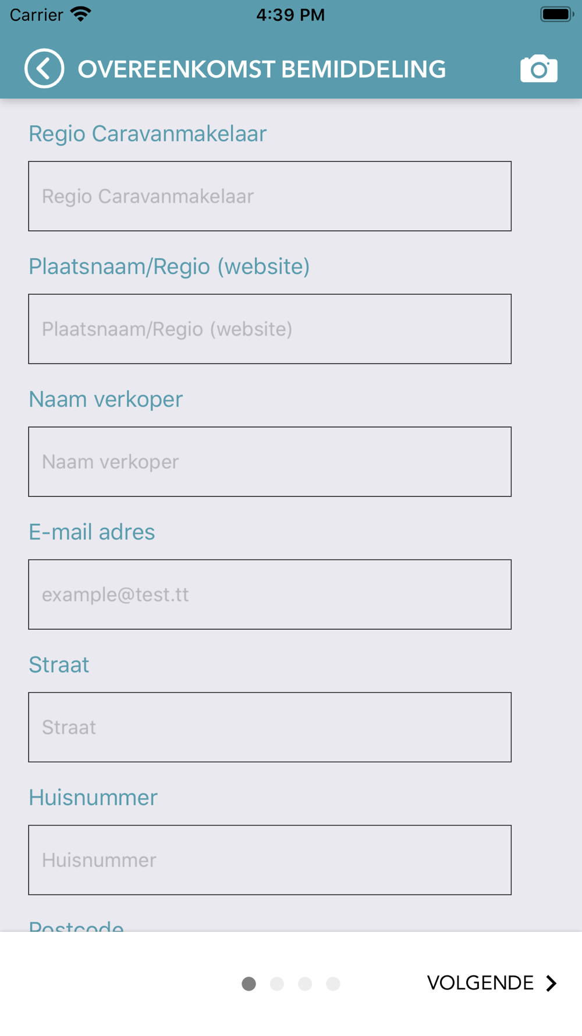Focus the Huisnummer field
The width and height of the screenshot is (582, 1036).
269,860
